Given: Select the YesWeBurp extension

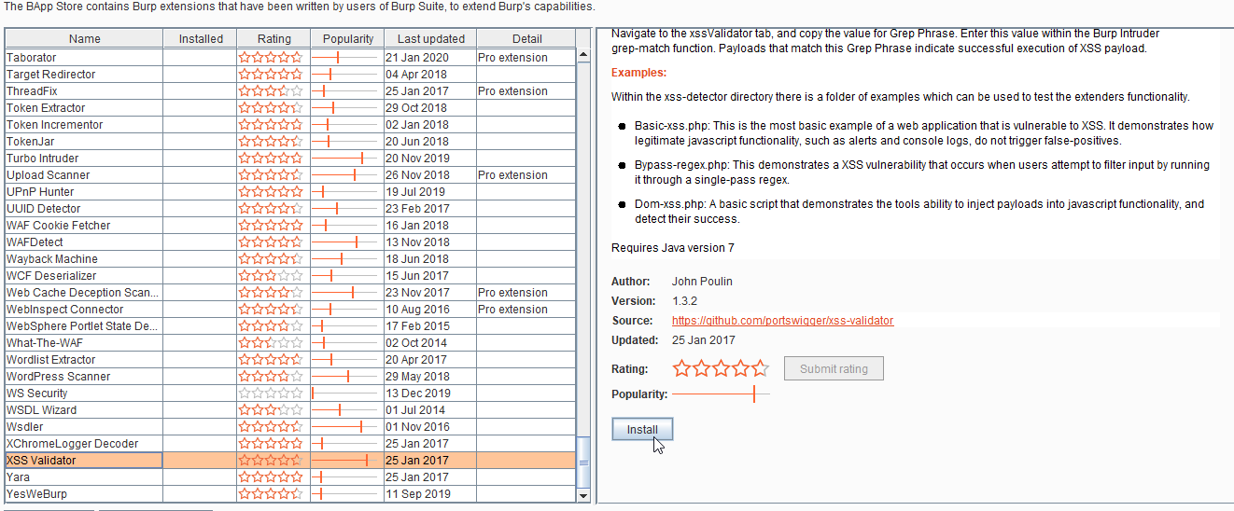Looking at the screenshot, I should [290, 494].
